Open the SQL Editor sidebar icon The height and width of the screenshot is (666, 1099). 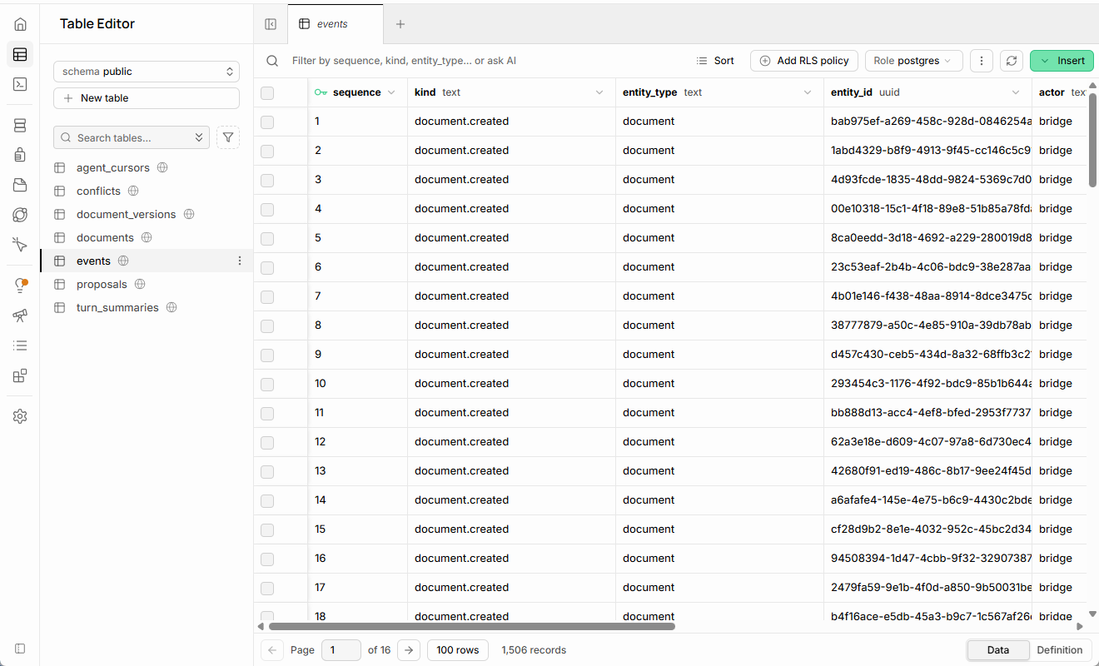tap(20, 84)
